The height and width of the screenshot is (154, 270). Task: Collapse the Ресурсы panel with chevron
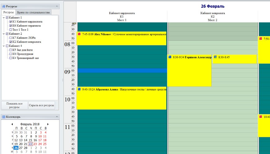[x=57, y=6]
